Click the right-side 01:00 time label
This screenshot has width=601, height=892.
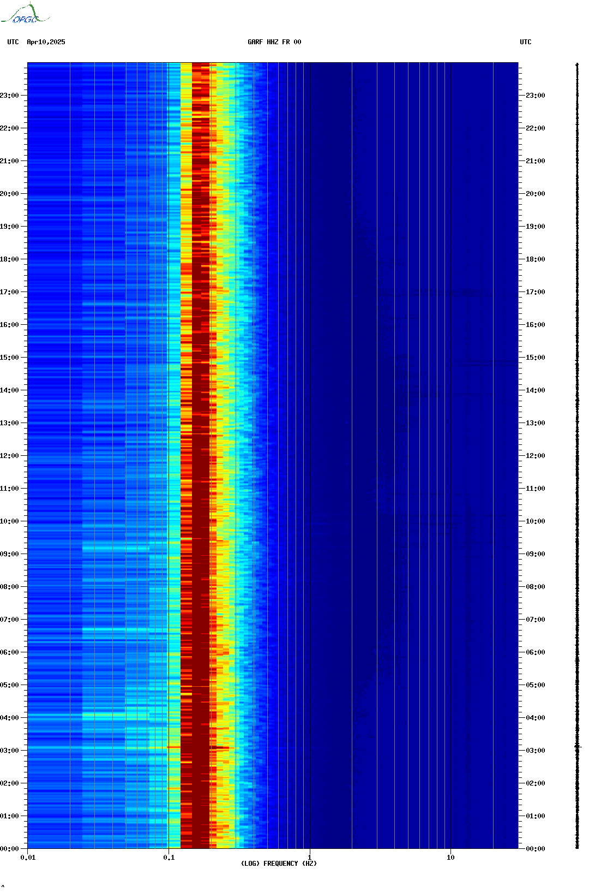(x=536, y=816)
